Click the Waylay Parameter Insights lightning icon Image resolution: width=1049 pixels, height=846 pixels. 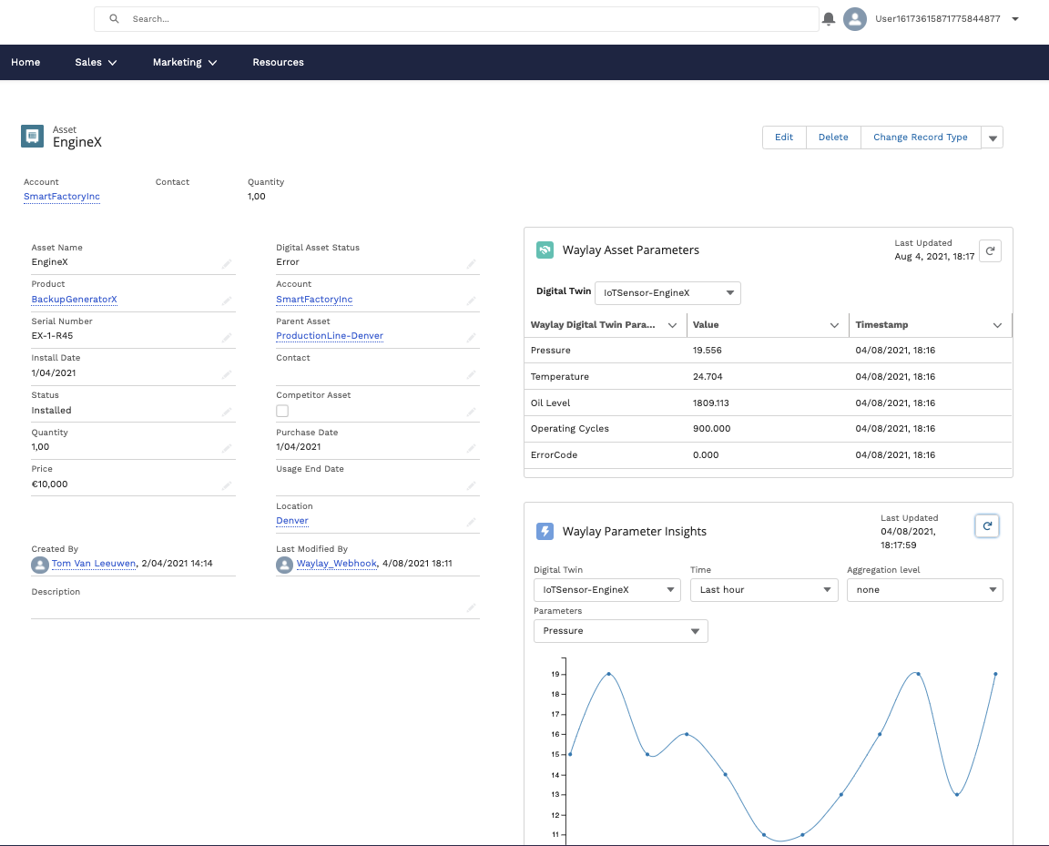(x=545, y=532)
